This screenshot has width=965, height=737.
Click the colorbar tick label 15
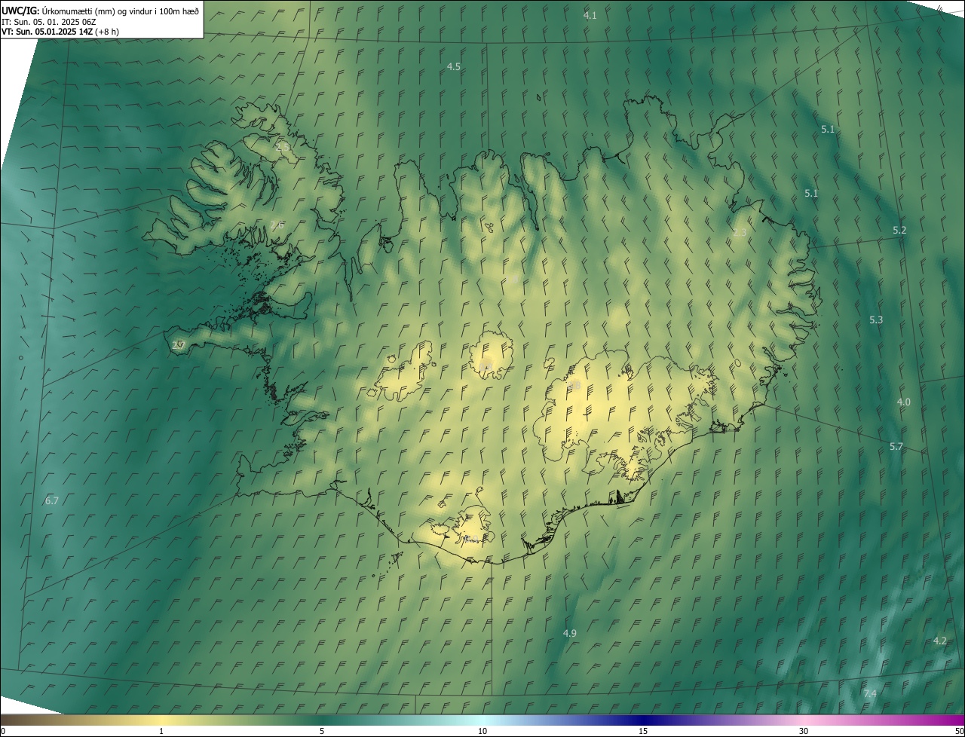click(643, 731)
